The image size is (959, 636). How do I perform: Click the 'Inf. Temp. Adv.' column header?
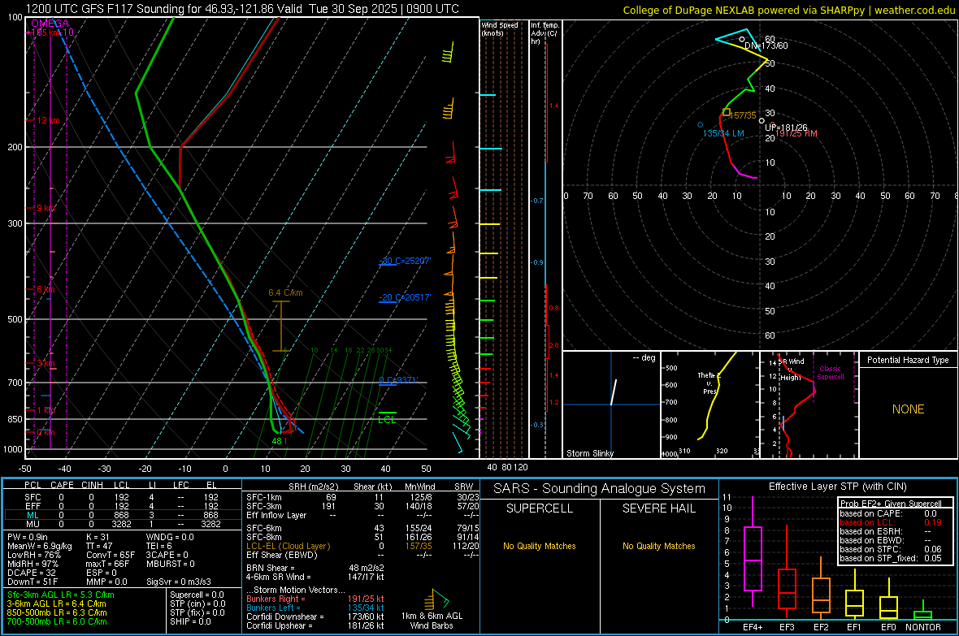545,33
